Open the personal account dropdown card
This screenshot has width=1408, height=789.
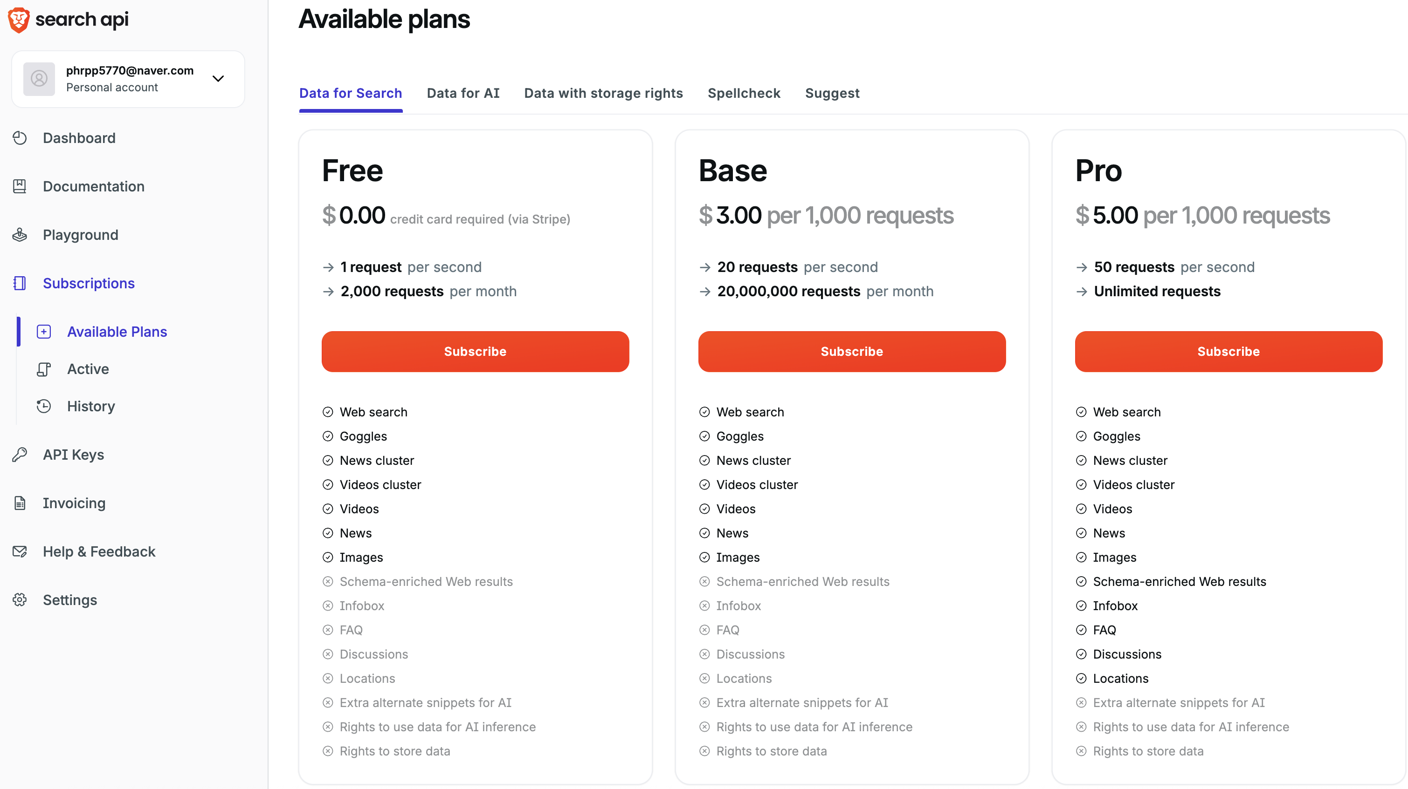pos(129,79)
